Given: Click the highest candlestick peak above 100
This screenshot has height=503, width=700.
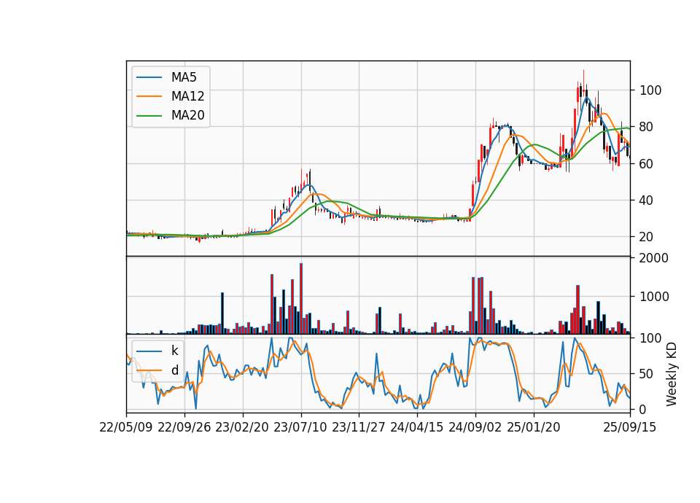Looking at the screenshot, I should coord(583,82).
